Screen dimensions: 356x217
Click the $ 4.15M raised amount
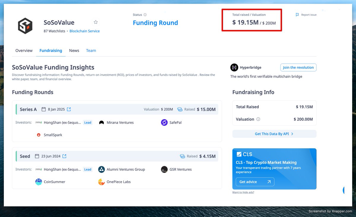(207, 156)
